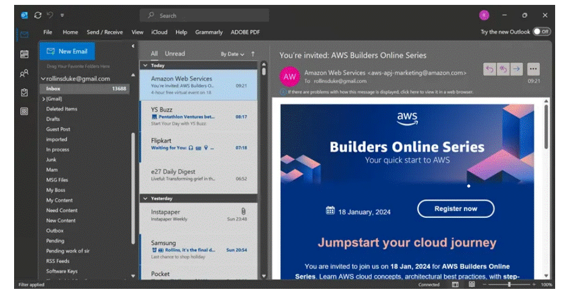
Task: Expand the [Gmail] folder
Action: pos(44,99)
